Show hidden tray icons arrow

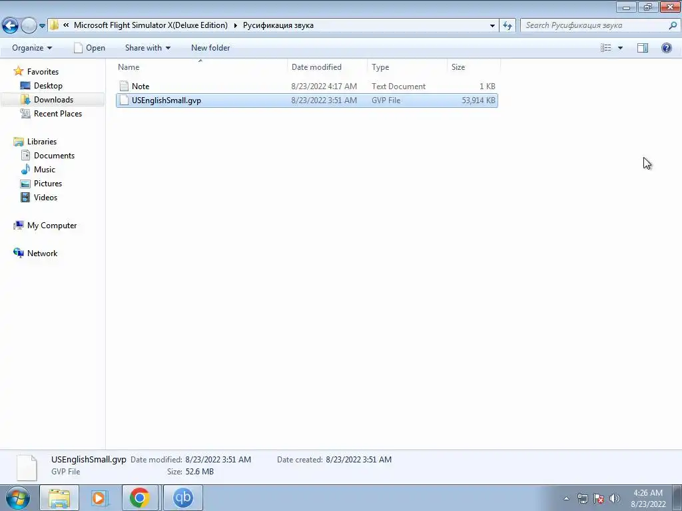point(566,498)
